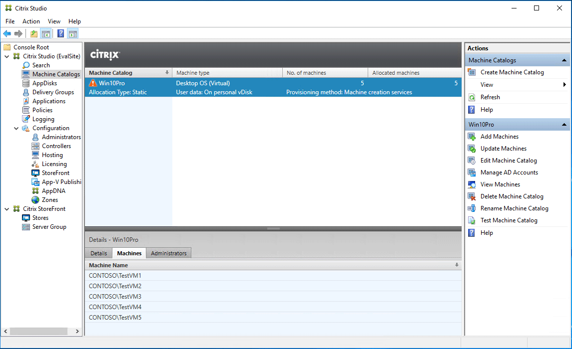Screen dimensions: 572x349
Task: Toggle the action pane visibility
Action: [72, 33]
